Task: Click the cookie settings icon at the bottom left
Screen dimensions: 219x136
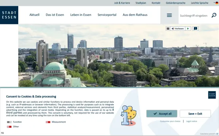Action: coord(3,133)
